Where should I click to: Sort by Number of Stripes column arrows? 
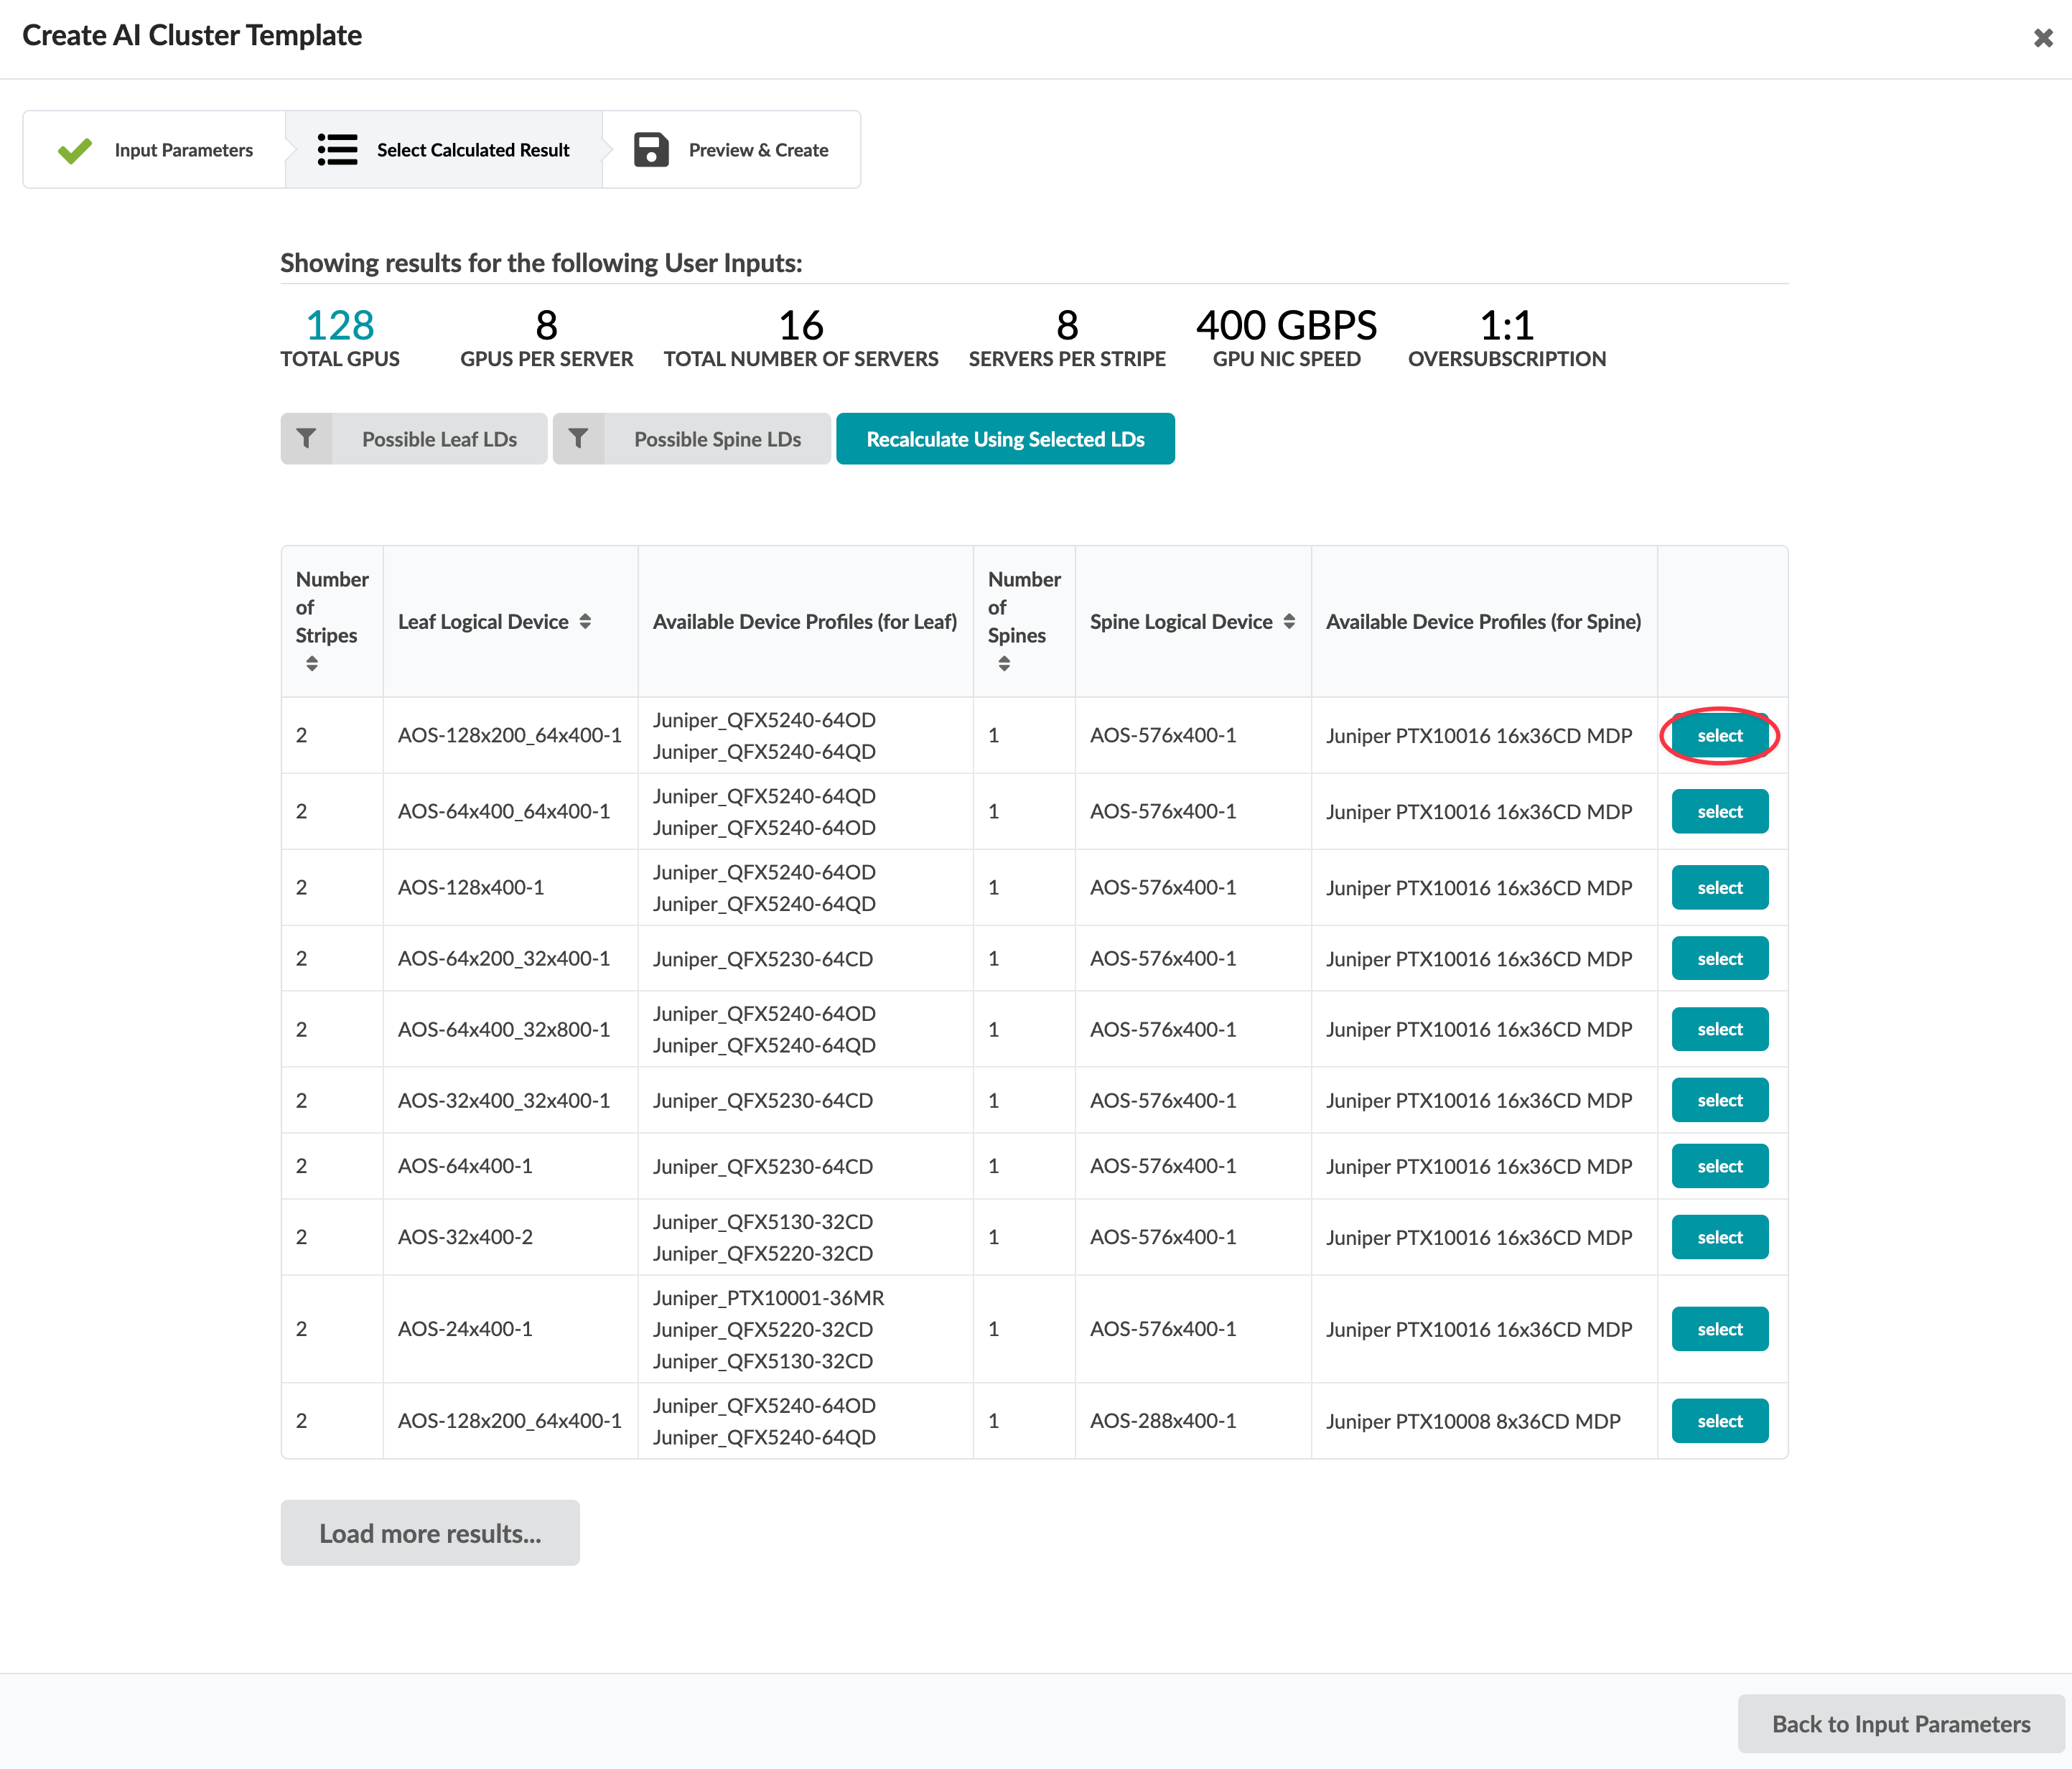[312, 664]
